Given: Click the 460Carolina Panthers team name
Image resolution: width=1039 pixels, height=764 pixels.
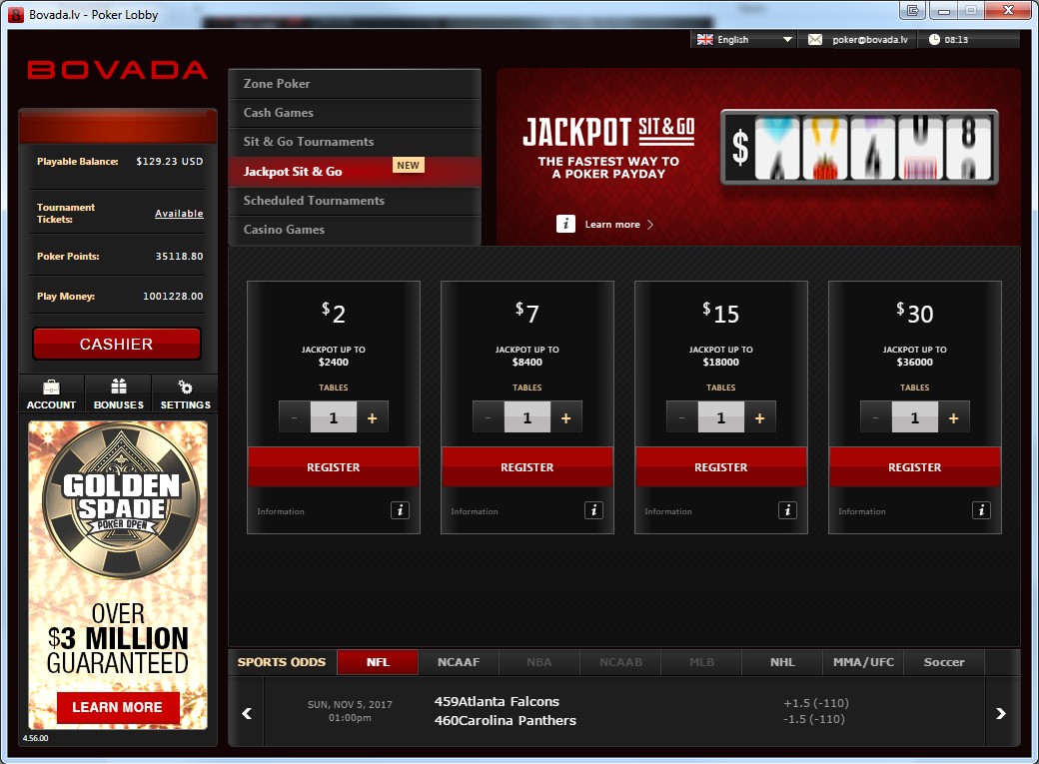Looking at the screenshot, I should point(505,720).
